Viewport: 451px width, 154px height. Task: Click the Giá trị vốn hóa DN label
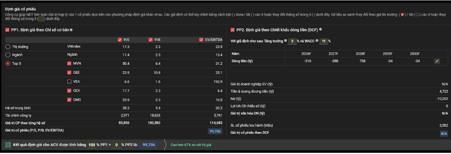(248, 113)
